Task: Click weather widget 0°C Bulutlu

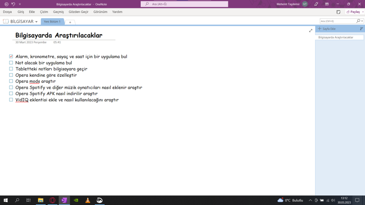Action: coord(290,200)
